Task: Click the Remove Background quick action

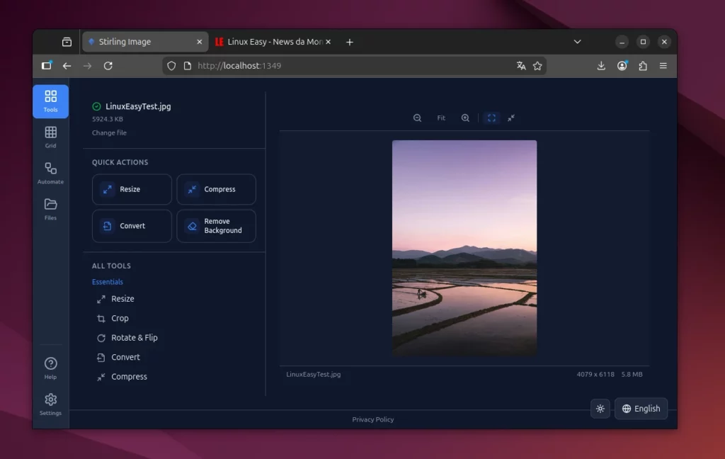Action: pyautogui.click(x=216, y=226)
